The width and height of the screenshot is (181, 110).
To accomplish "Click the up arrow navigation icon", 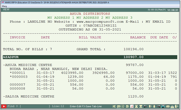I will [150, 107].
